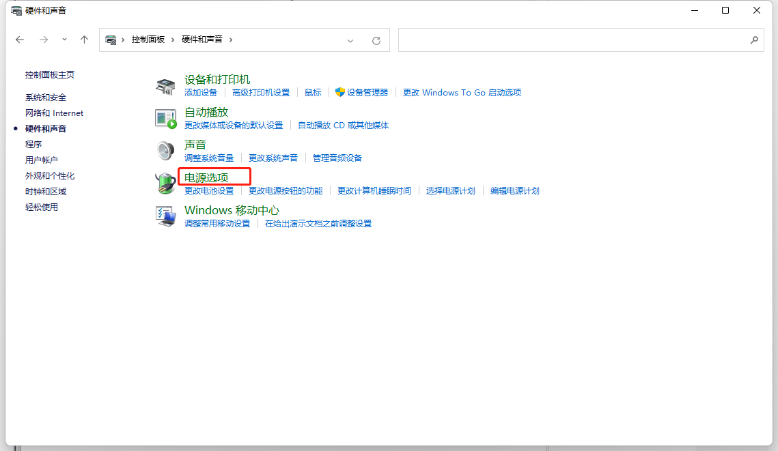This screenshot has height=451, width=778.
Task: Click the Windows 移动中心 laptop icon
Action: (165, 216)
